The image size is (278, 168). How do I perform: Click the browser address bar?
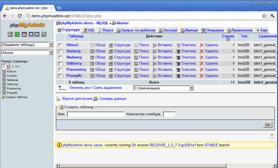(145, 16)
